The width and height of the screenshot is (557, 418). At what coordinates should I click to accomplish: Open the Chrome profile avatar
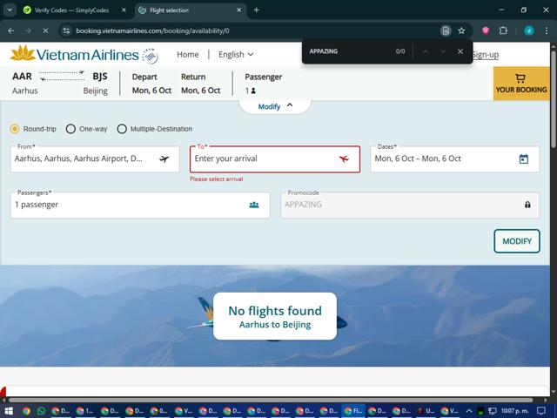point(529,30)
